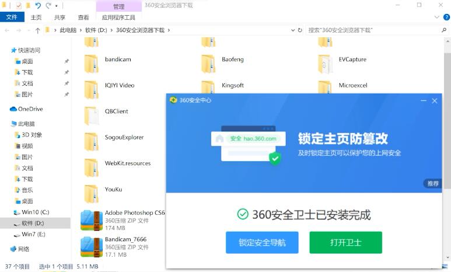Screen dimensions: 451x272
Task: Expand chevron after 360安全浏览器下载 breadcrumb
Action: coord(169,30)
